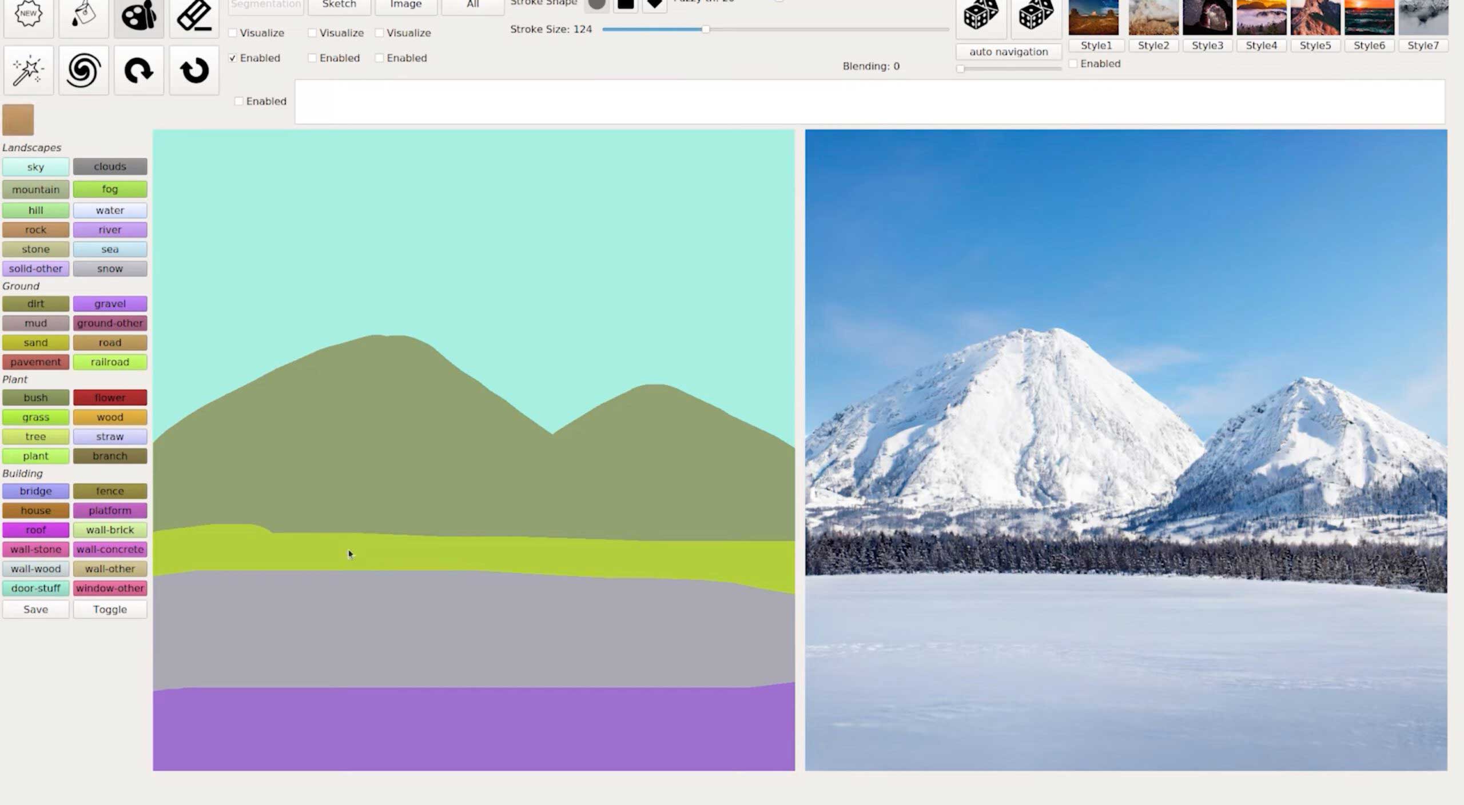
Task: Click the undo arrow icon
Action: [194, 70]
